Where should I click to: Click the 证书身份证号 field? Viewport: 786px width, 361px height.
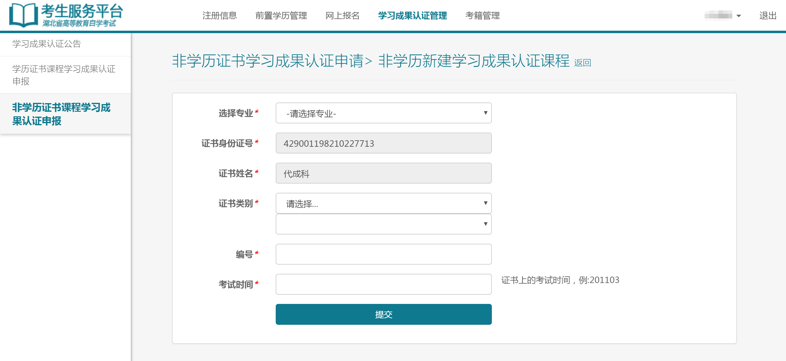pyautogui.click(x=383, y=143)
